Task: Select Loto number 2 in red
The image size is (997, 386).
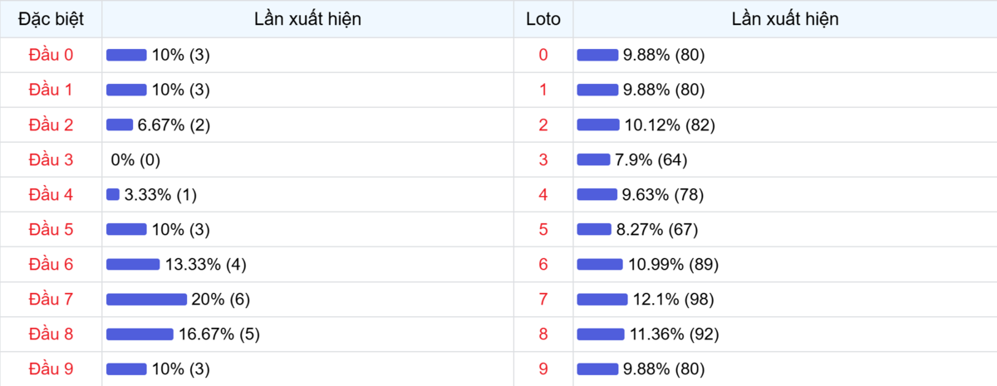Action: (x=543, y=125)
